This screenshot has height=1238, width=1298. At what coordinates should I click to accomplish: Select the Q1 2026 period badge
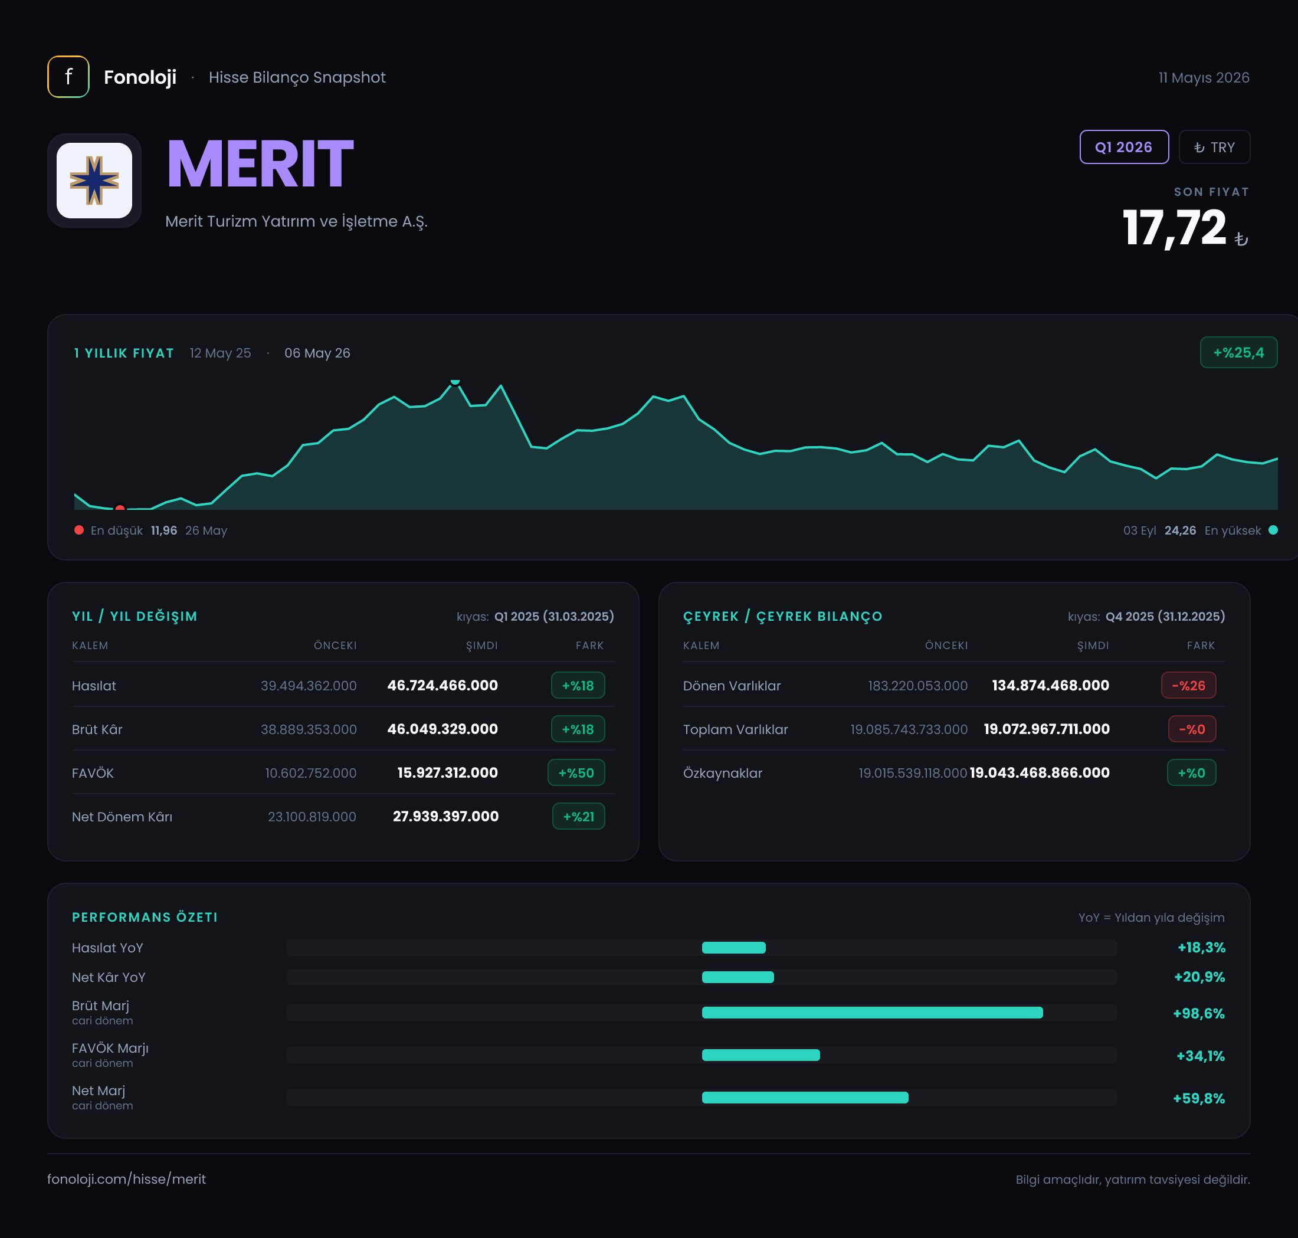tap(1124, 147)
